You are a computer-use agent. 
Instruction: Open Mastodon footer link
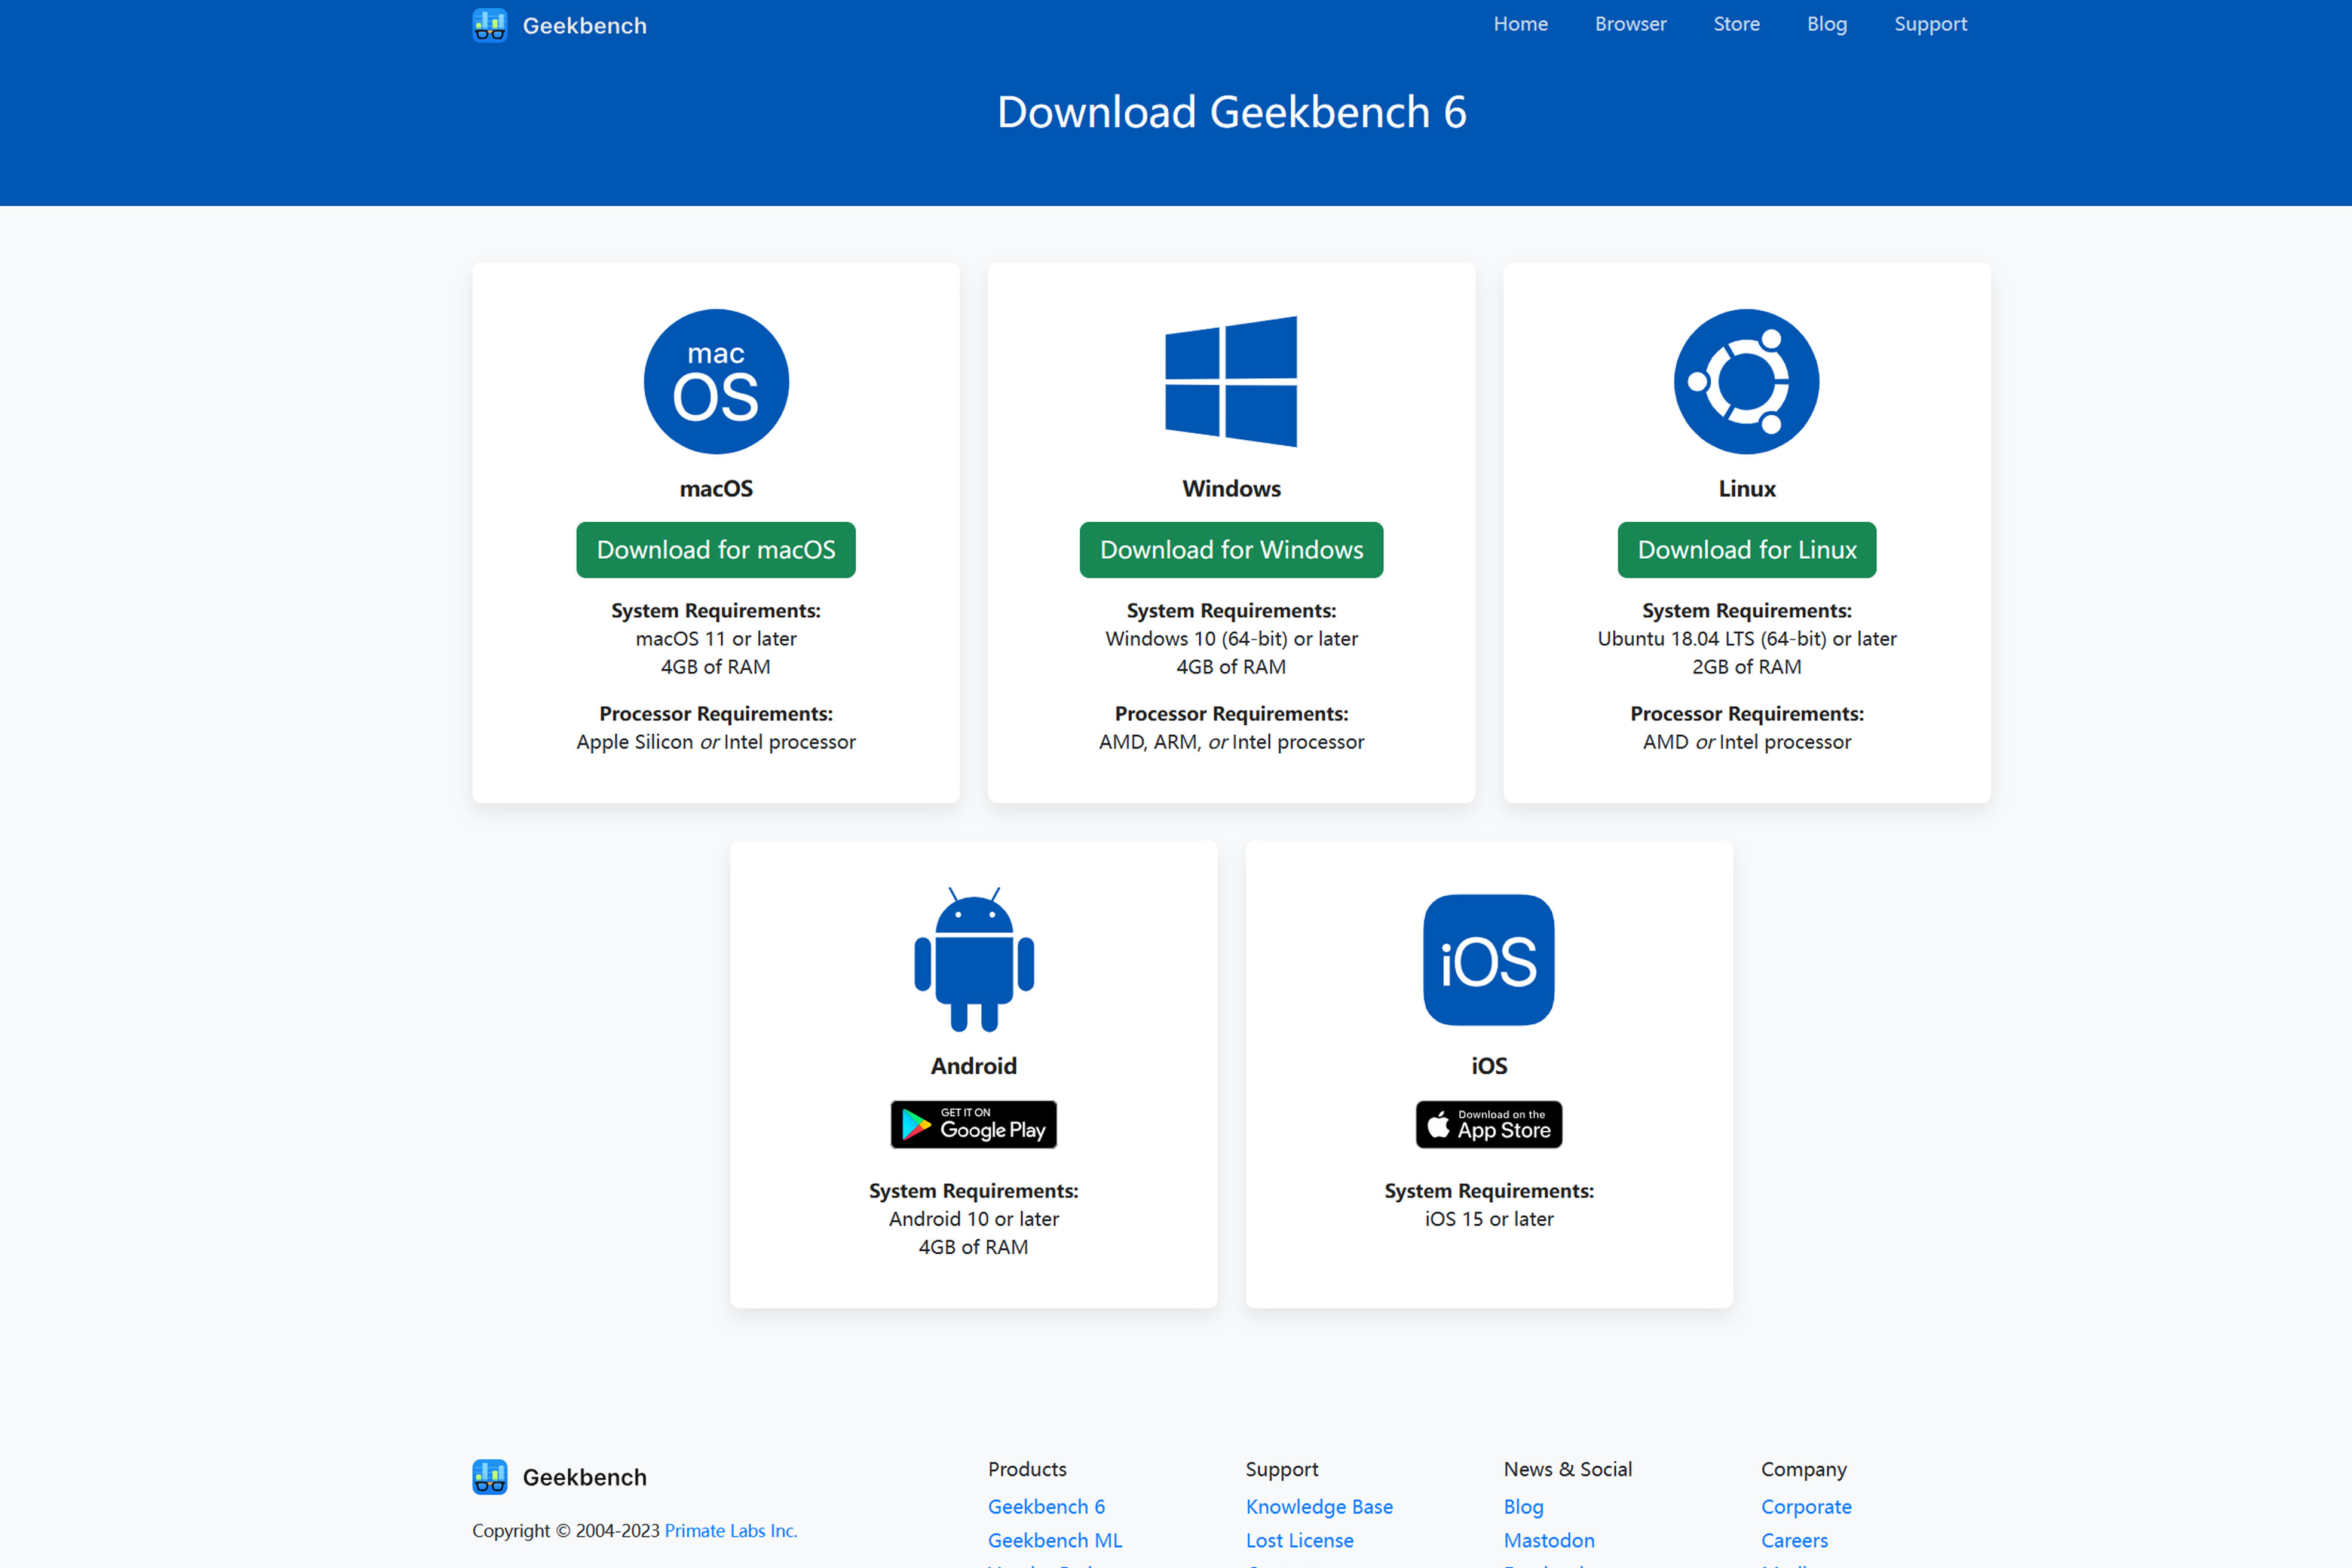coord(1550,1541)
